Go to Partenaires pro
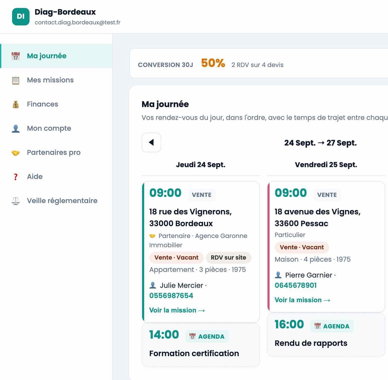The width and height of the screenshot is (388, 380). click(57, 153)
